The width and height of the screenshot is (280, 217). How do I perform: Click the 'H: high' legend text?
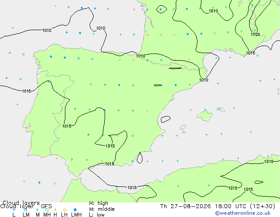pyautogui.click(x=98, y=203)
